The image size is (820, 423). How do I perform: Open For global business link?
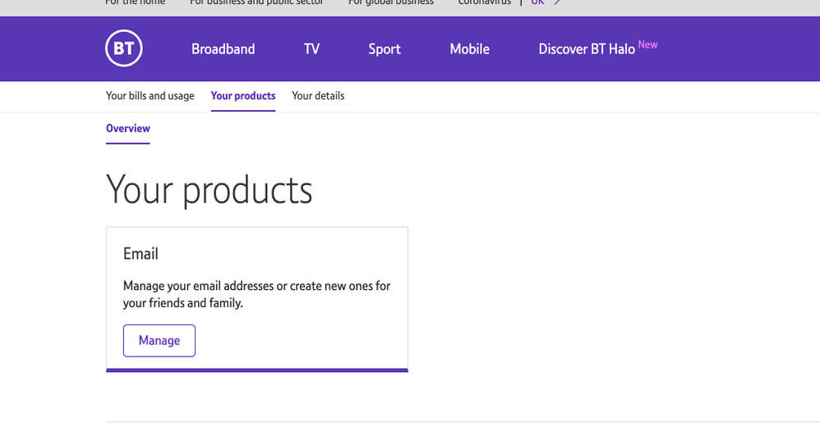[x=390, y=3]
